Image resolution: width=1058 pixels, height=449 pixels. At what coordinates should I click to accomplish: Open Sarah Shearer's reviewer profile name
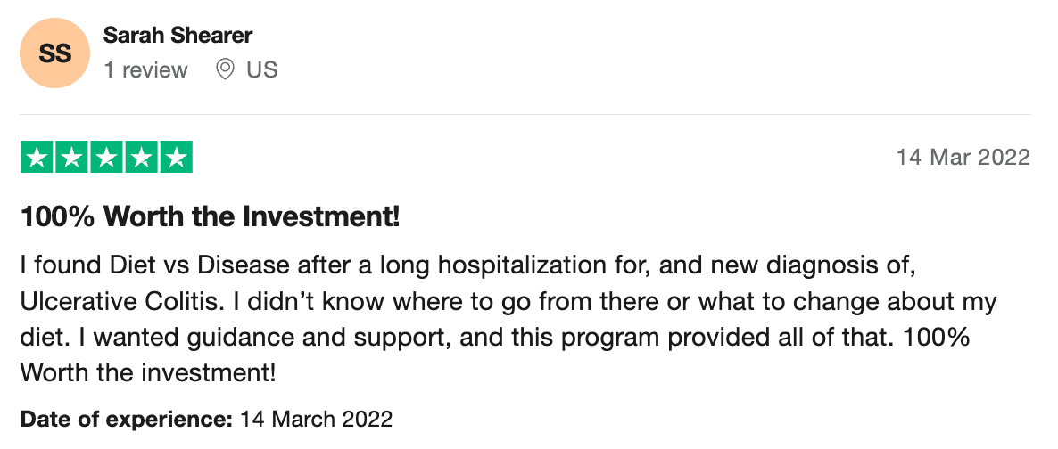click(x=178, y=36)
